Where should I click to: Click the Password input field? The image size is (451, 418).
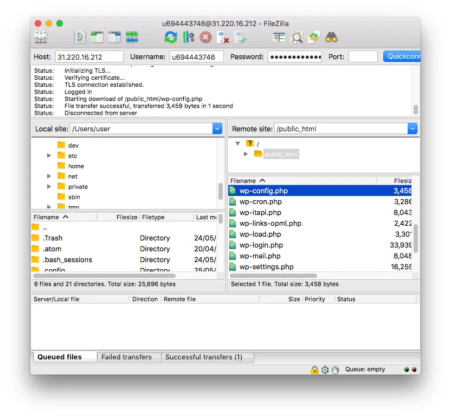(x=295, y=56)
